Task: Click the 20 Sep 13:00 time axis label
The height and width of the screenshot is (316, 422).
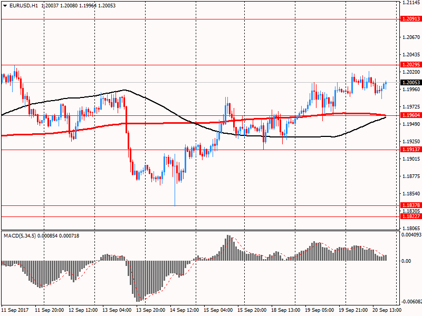Action: [x=387, y=310]
